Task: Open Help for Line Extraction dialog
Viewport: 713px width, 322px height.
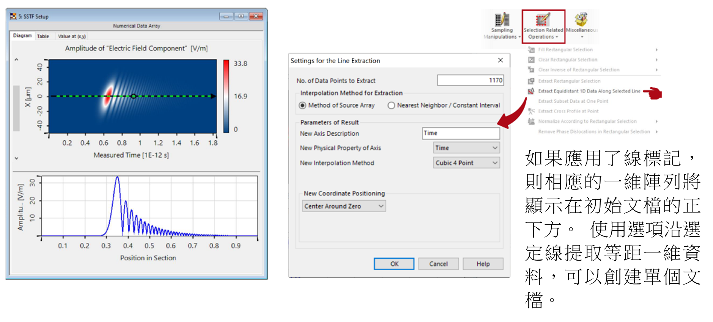Action: 483,264
